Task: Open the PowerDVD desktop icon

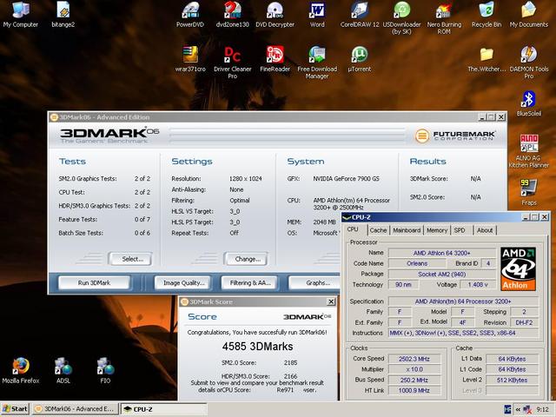Action: click(x=190, y=11)
